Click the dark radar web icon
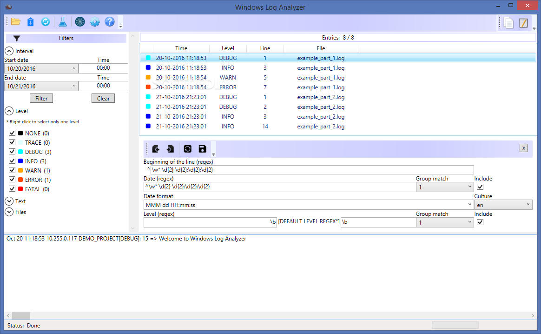The width and height of the screenshot is (541, 334). click(79, 22)
